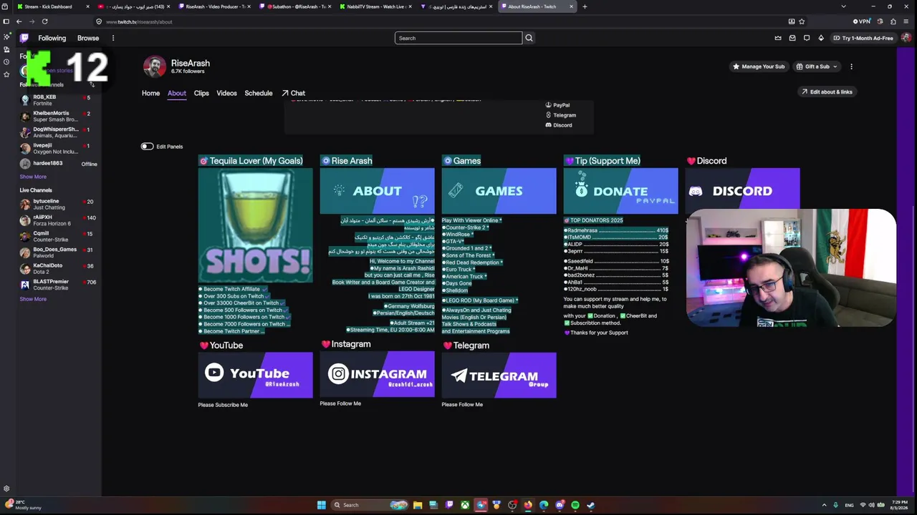Open the user profile avatar menu
917x515 pixels.
pyautogui.click(x=906, y=38)
